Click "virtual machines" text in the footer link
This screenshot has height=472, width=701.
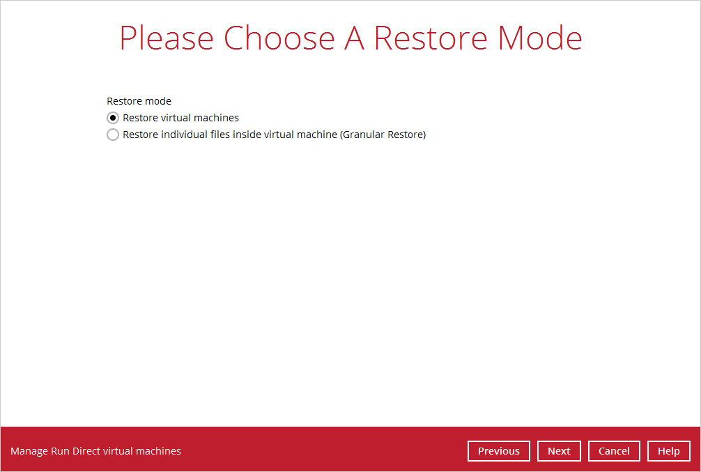point(142,451)
